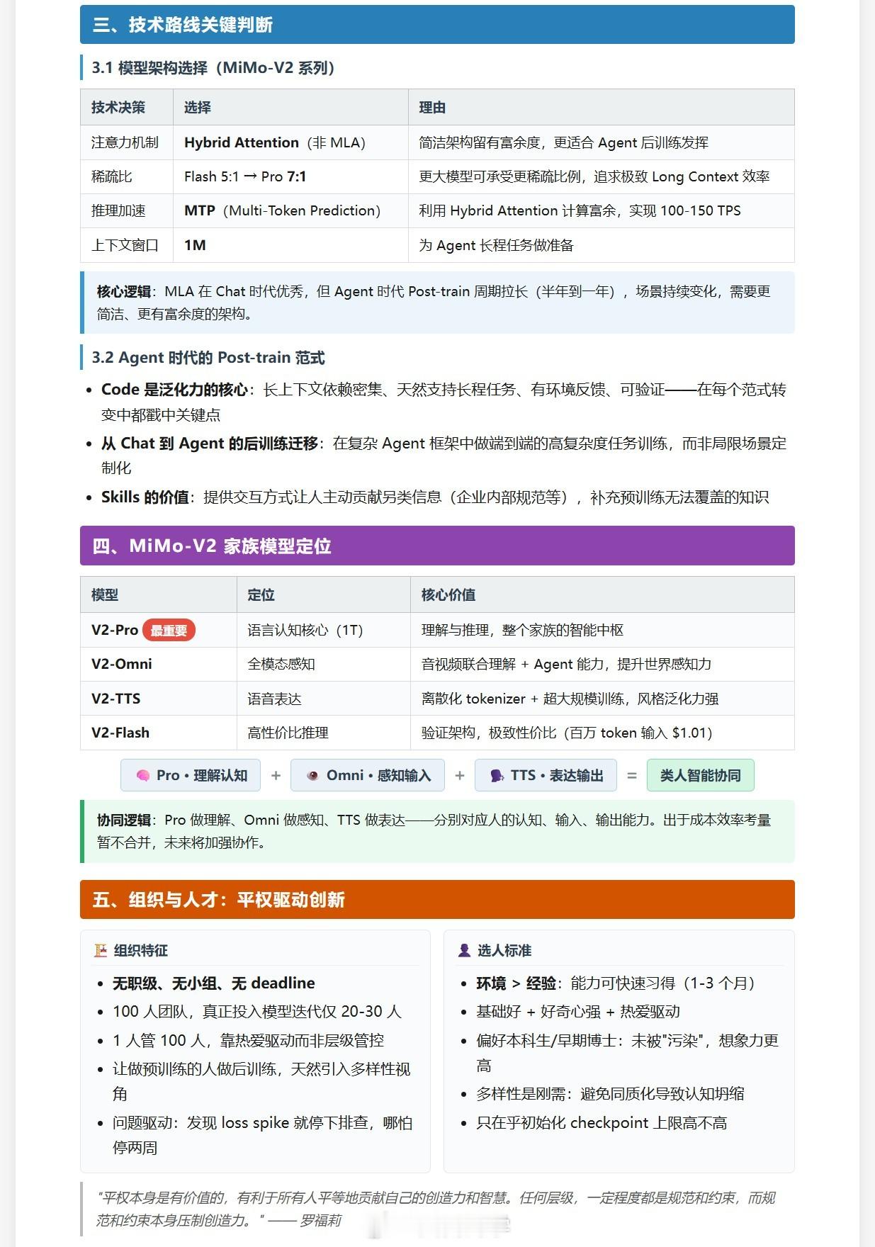Click the bullet about 100 人团队
Screen dimensions: 875x1247
(257, 1012)
